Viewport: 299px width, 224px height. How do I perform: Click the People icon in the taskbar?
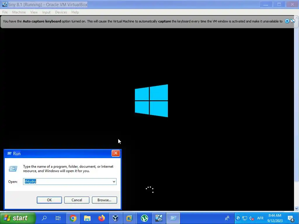227,218
